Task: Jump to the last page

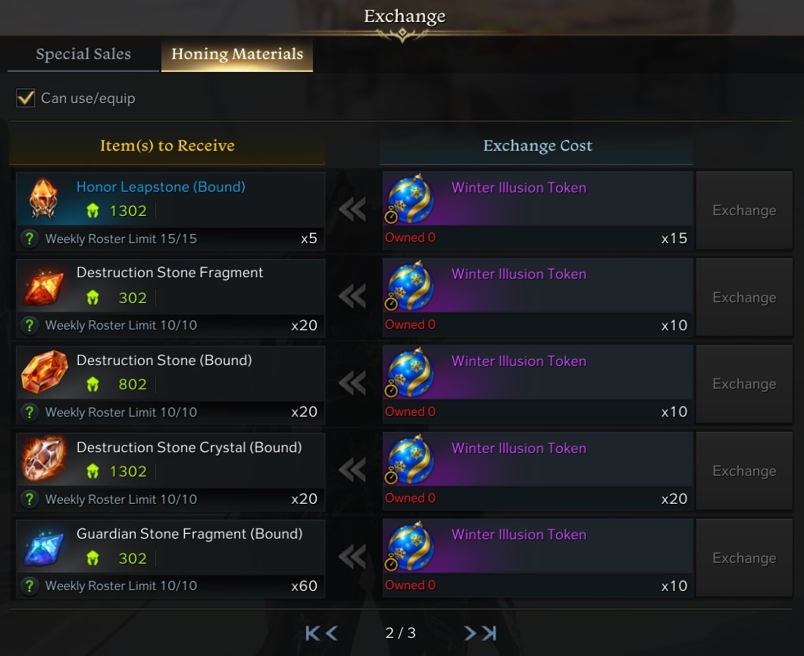Action: pyautogui.click(x=490, y=633)
